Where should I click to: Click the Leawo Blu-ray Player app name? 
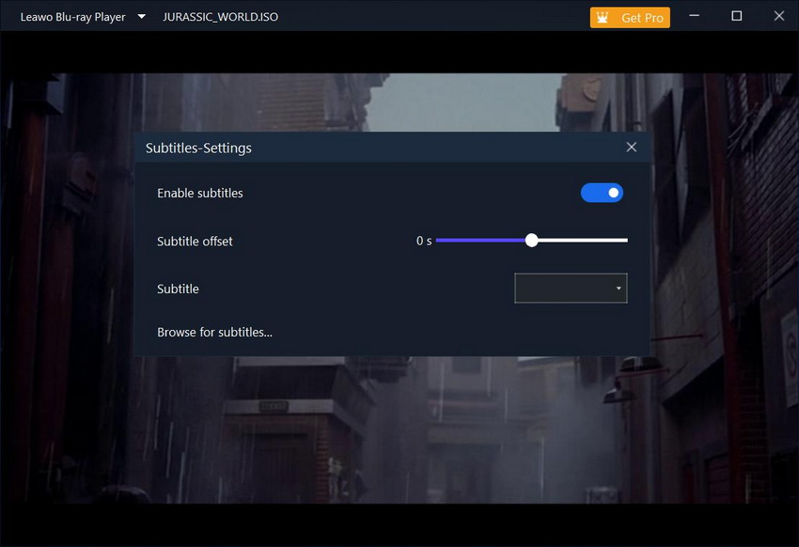(x=72, y=17)
